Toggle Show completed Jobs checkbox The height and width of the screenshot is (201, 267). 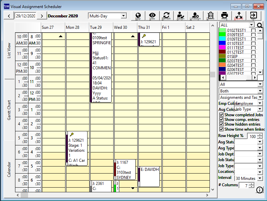point(221,115)
